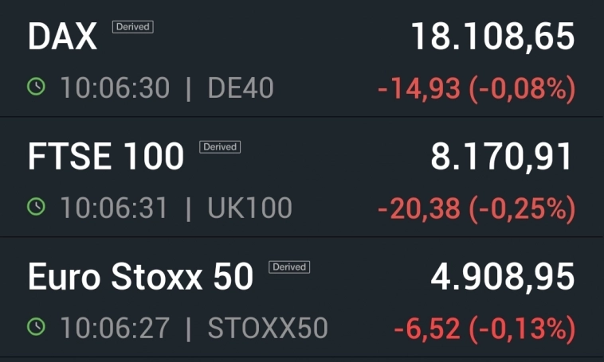Select the FTSE 100 price 8.170,91
The image size is (604, 362).
[x=502, y=158]
